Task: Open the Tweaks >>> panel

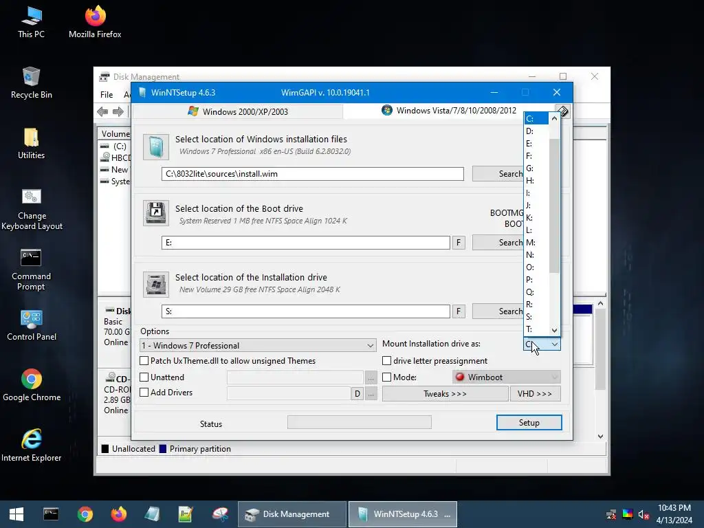Action: point(445,394)
